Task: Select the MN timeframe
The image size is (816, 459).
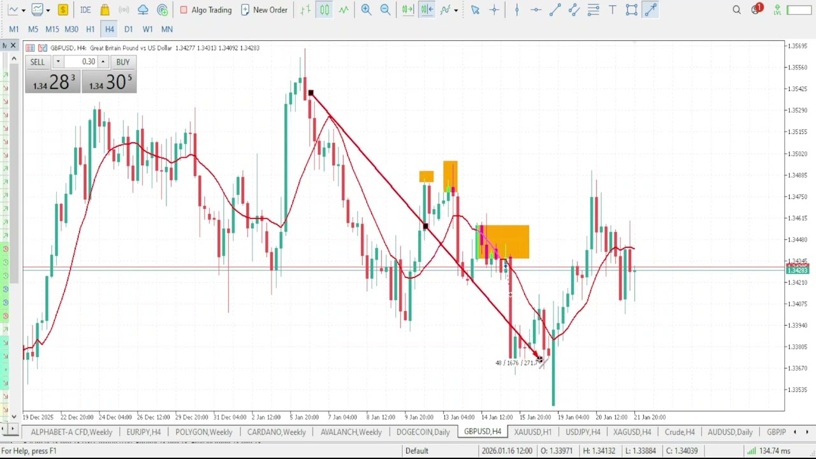Action: tap(167, 29)
